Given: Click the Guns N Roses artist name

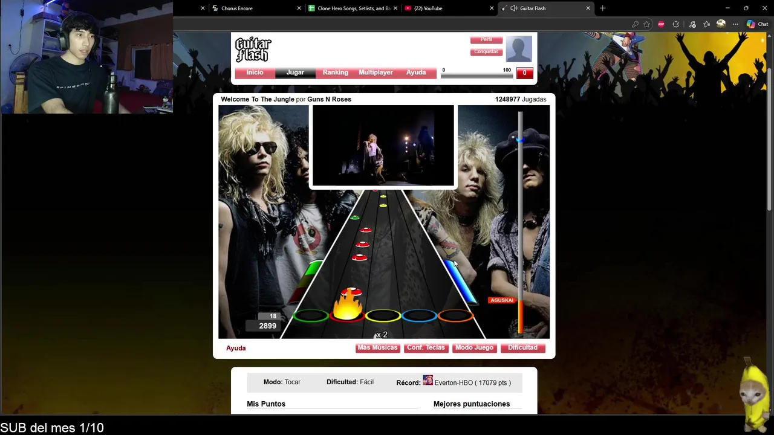Looking at the screenshot, I should point(329,99).
